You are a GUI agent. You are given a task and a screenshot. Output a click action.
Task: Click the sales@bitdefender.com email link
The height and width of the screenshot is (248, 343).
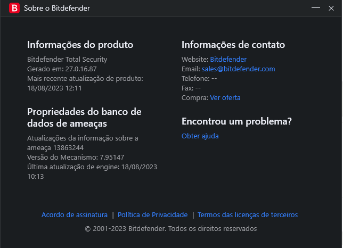click(x=238, y=69)
